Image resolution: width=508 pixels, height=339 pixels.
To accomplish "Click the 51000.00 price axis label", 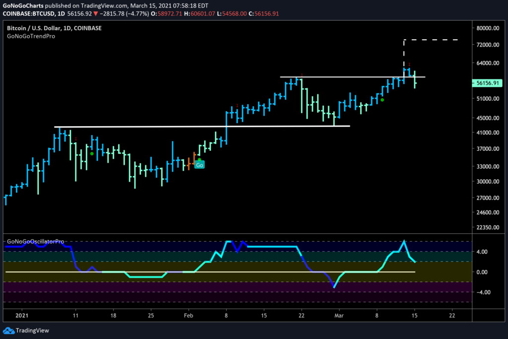I will (488, 99).
